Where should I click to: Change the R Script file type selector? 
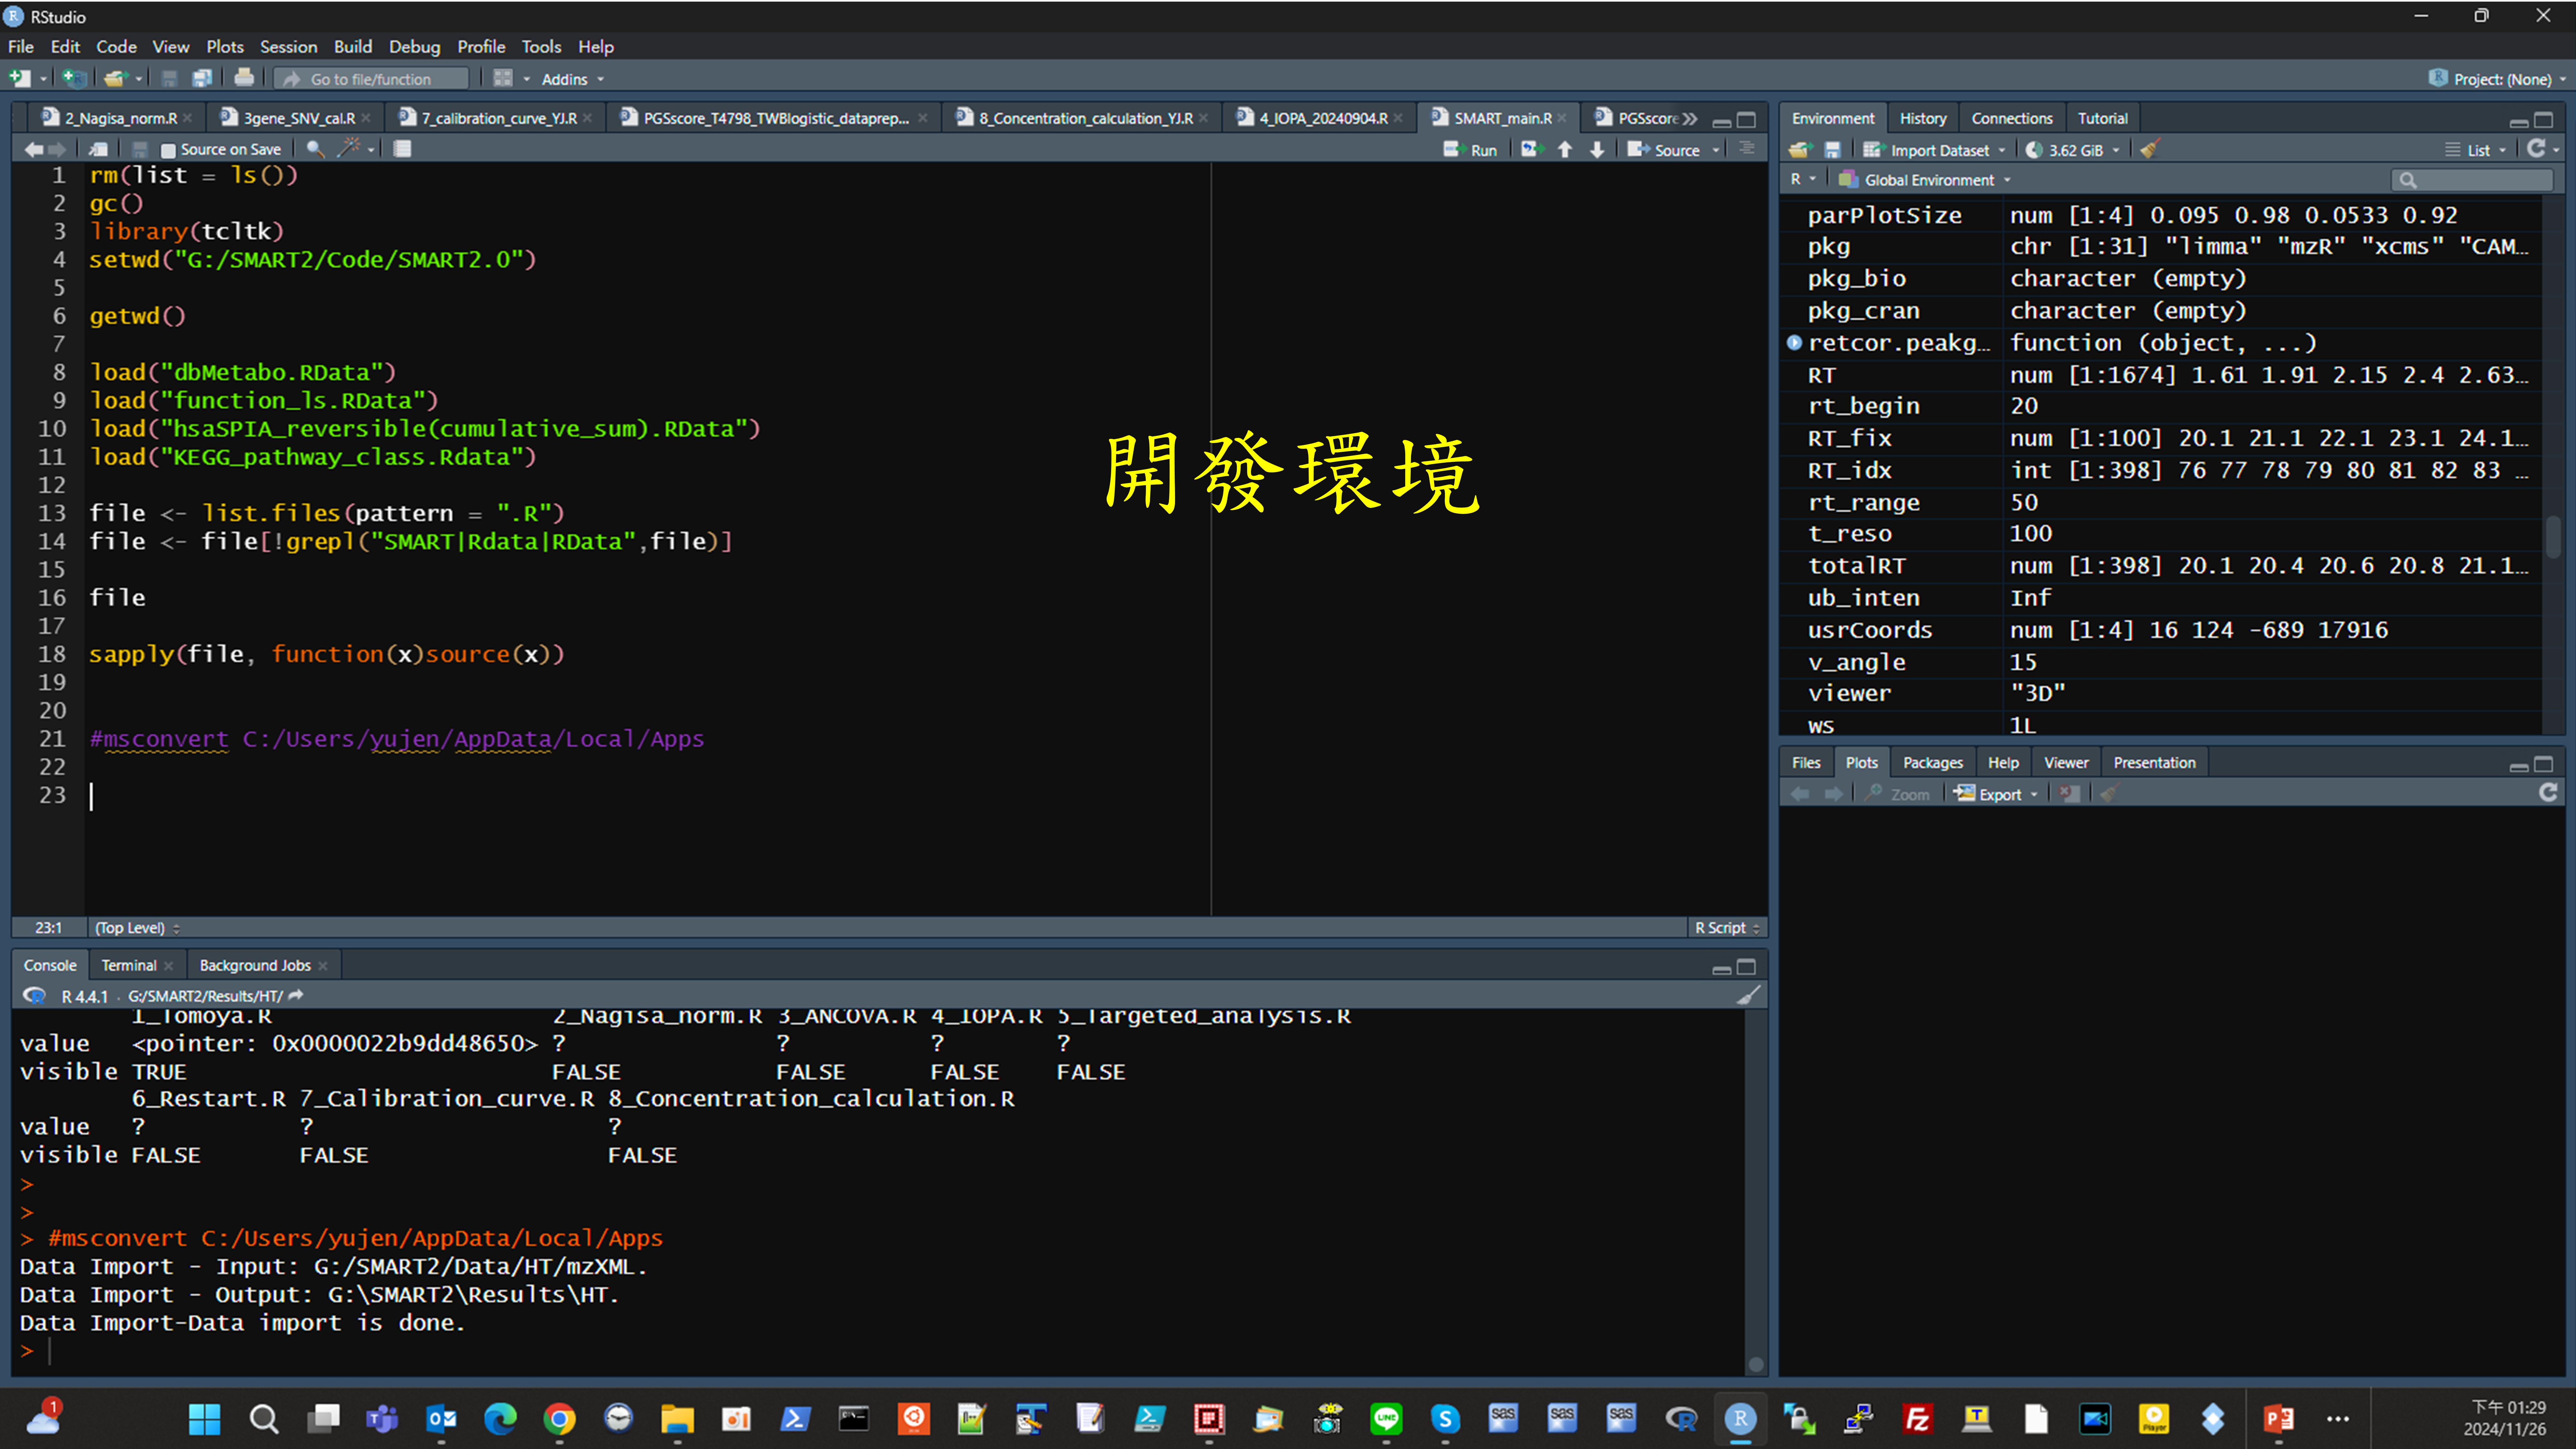click(1727, 928)
